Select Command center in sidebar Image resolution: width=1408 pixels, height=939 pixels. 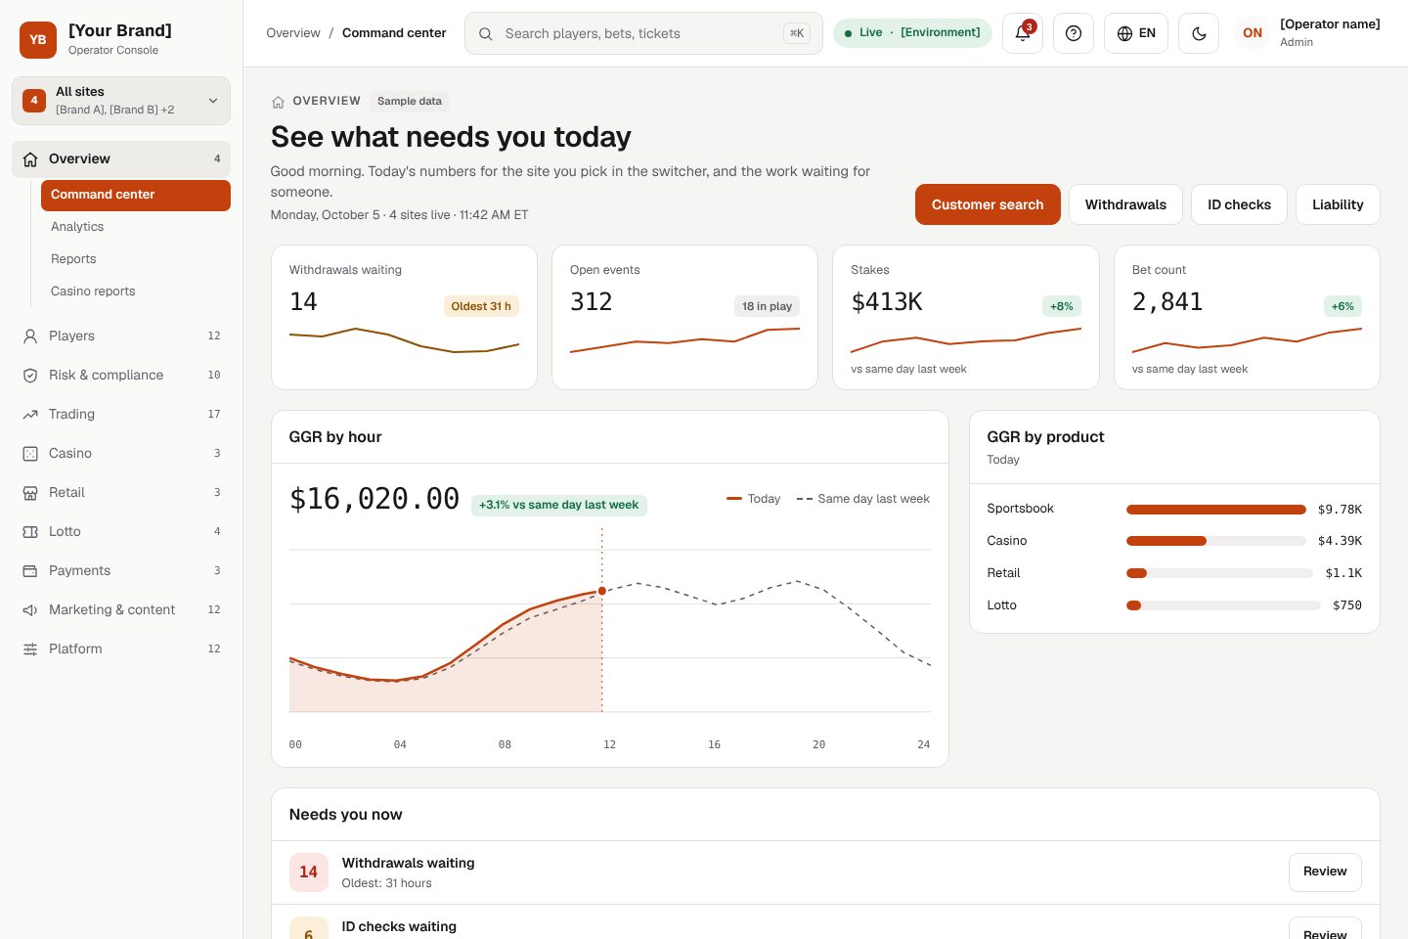point(136,195)
